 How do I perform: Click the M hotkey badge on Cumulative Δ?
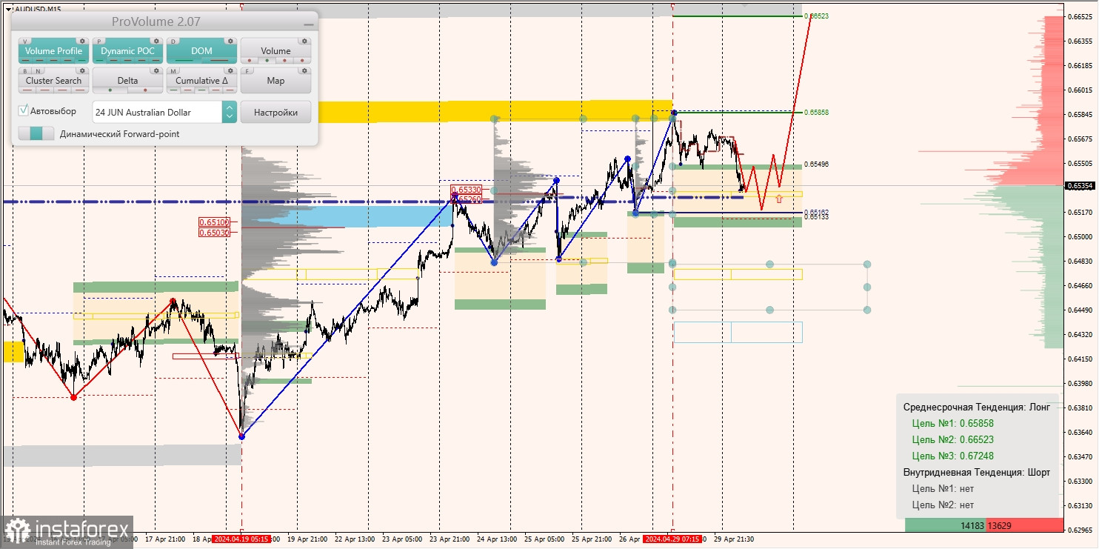click(x=174, y=71)
